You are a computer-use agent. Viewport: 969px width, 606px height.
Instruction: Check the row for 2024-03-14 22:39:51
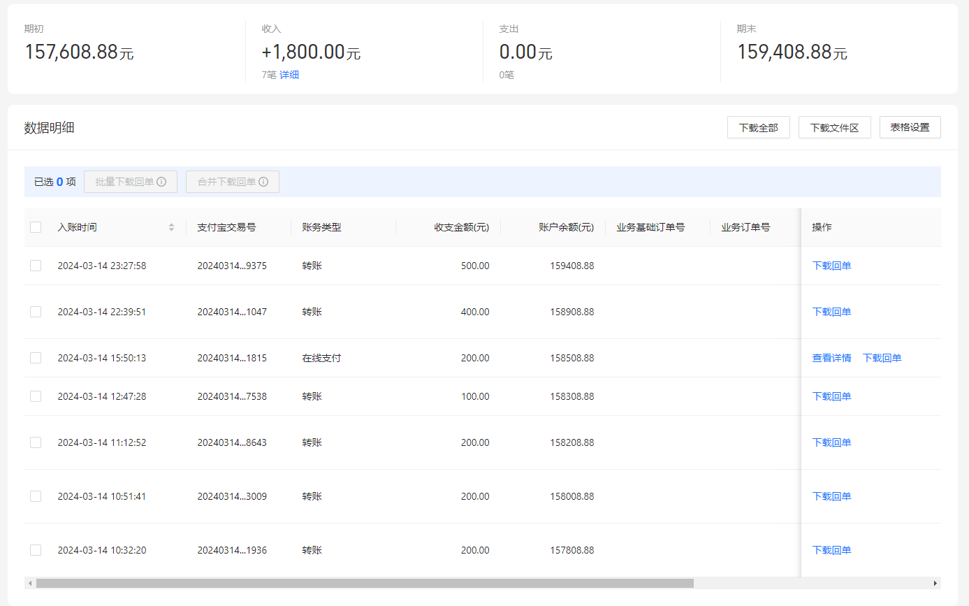[x=36, y=312]
